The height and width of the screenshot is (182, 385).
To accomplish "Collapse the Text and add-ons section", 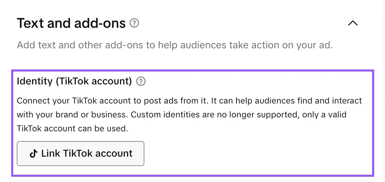I will click(x=353, y=23).
